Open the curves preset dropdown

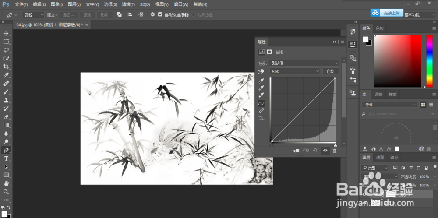(x=304, y=63)
